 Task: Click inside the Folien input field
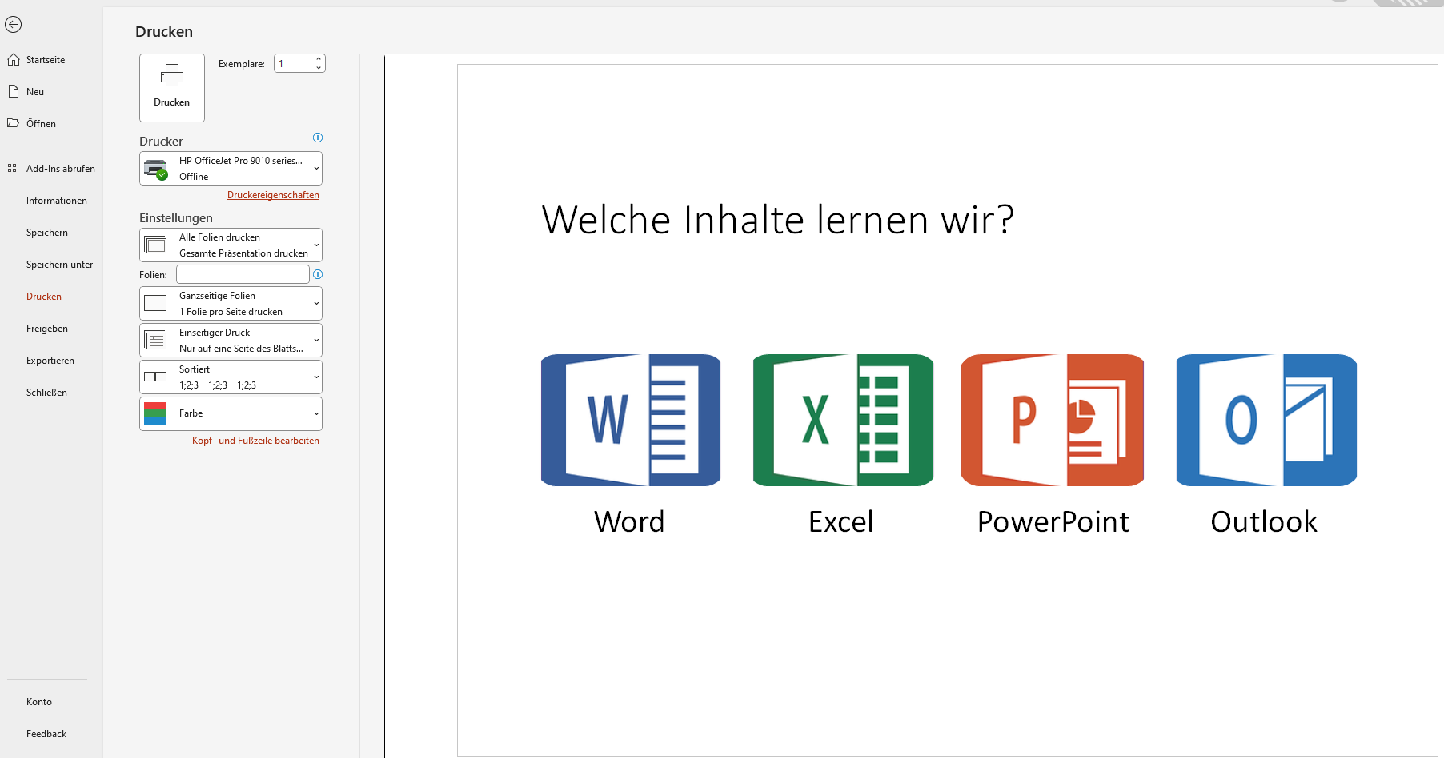(x=241, y=273)
